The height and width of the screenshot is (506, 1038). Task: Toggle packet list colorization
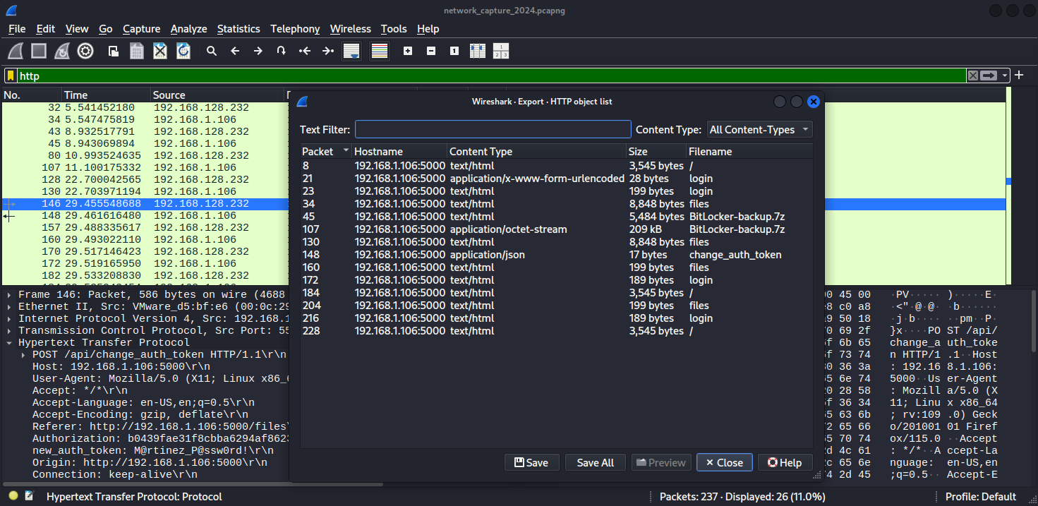coord(380,51)
